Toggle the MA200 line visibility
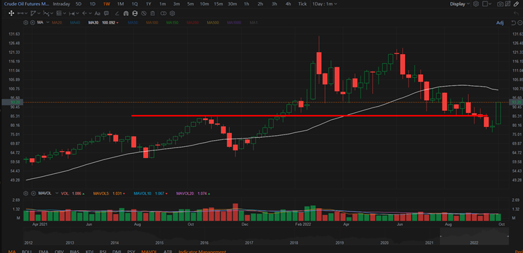Viewport: 523px width, 253px height. pyautogui.click(x=192, y=23)
